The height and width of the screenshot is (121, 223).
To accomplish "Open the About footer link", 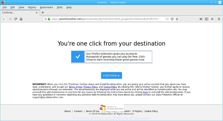I will pos(67,111).
